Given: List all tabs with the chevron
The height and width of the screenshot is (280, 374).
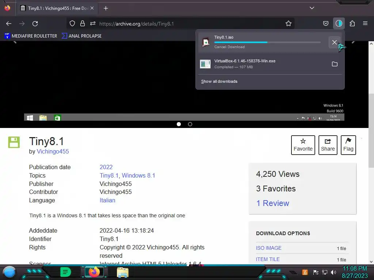Looking at the screenshot, I should tap(312, 8).
